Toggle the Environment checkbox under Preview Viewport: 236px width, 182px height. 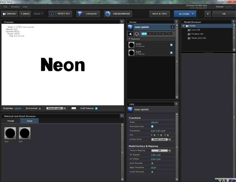(x=40, y=108)
